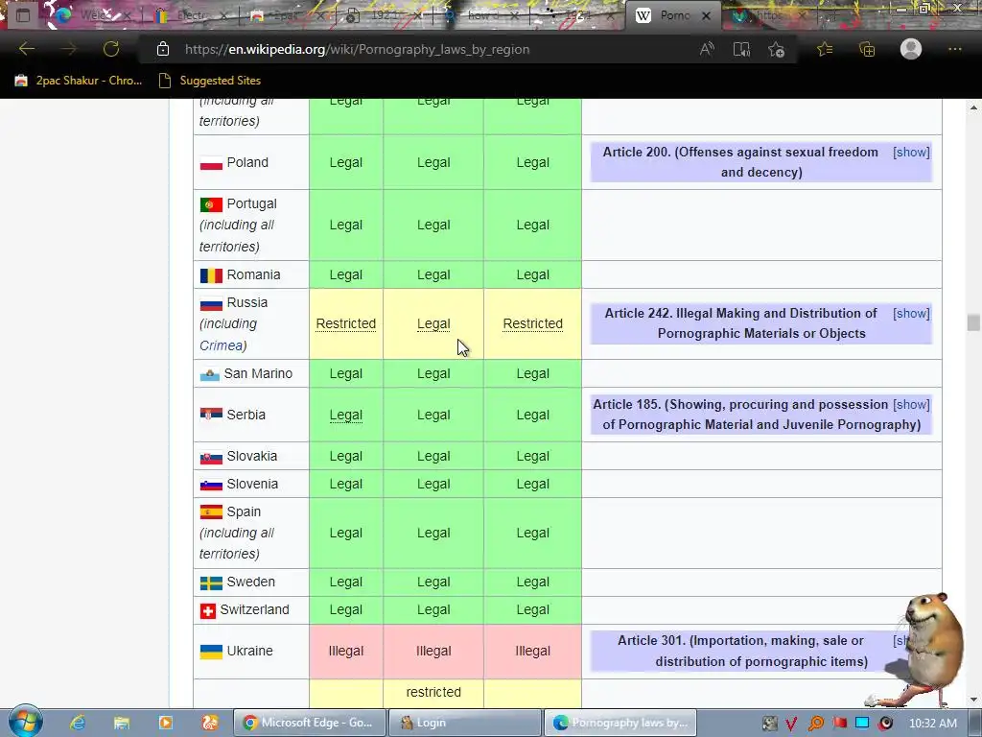
Task: Follow the Crimea link
Action: pyautogui.click(x=221, y=345)
